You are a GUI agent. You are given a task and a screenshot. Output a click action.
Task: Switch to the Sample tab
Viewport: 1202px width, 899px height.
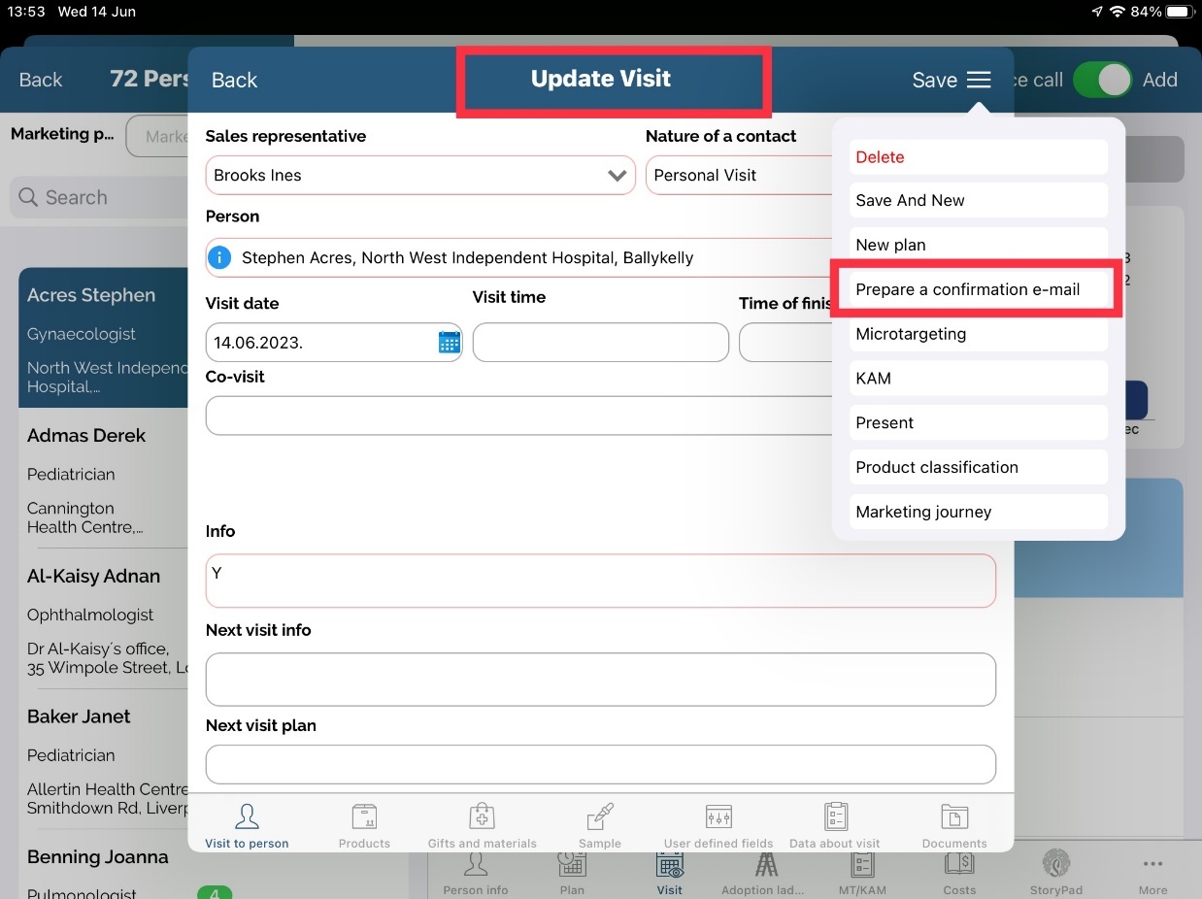point(600,825)
